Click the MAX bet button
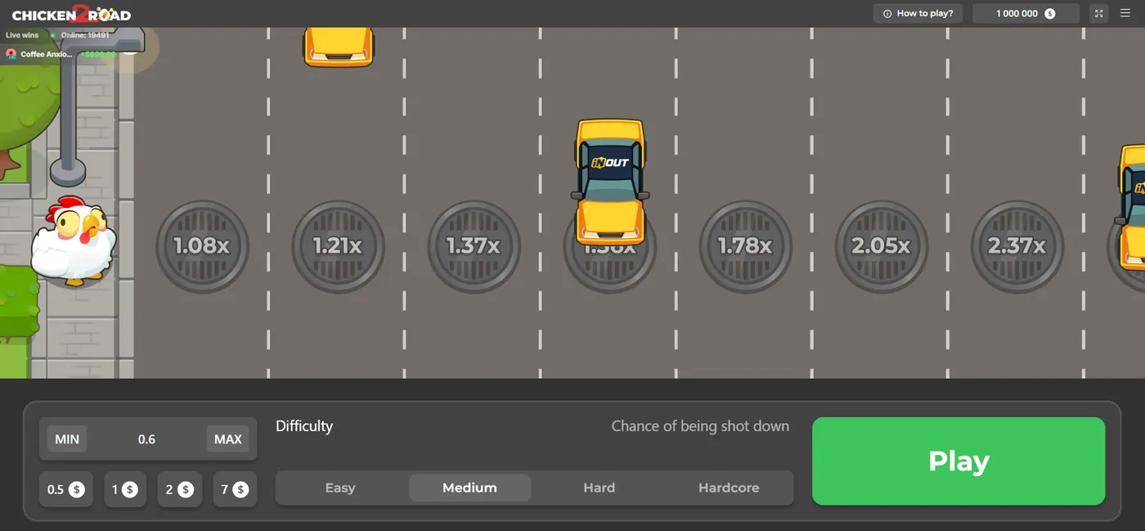1145x531 pixels. (x=228, y=439)
